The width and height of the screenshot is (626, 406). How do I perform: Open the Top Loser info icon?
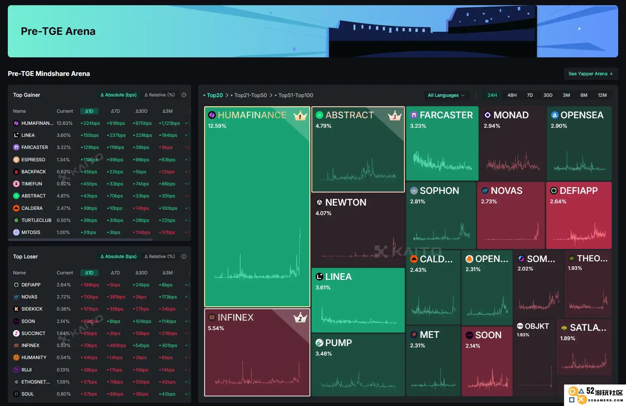pos(184,256)
